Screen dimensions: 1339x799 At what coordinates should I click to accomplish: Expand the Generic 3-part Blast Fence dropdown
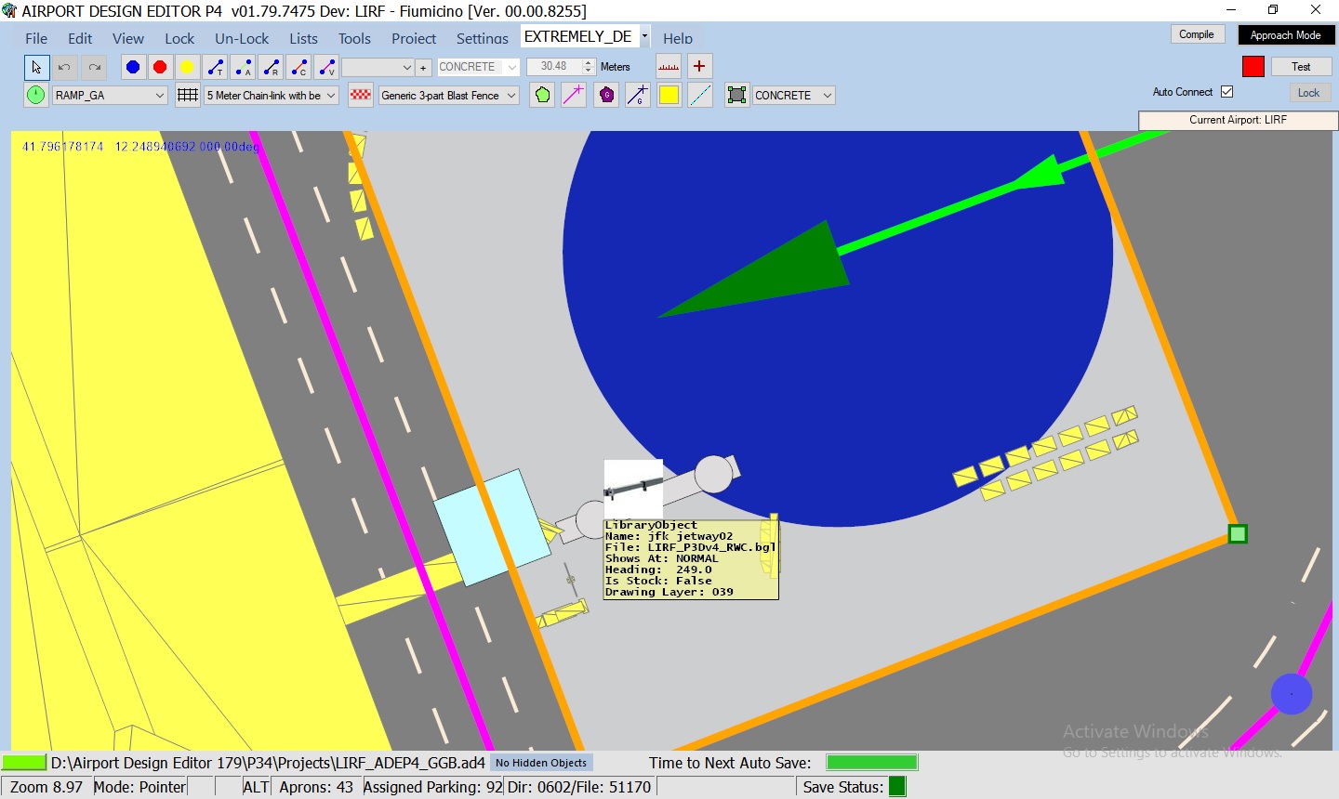click(511, 96)
